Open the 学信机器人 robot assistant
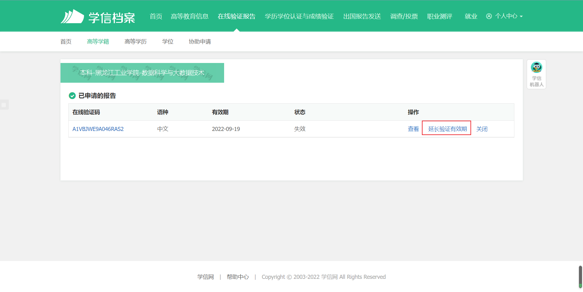The width and height of the screenshot is (583, 292). point(536,74)
